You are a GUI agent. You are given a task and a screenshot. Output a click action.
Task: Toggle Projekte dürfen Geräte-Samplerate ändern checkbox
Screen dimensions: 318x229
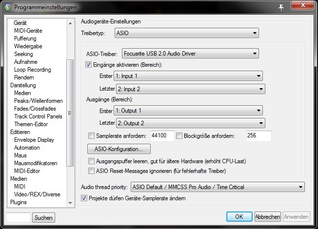(84, 198)
